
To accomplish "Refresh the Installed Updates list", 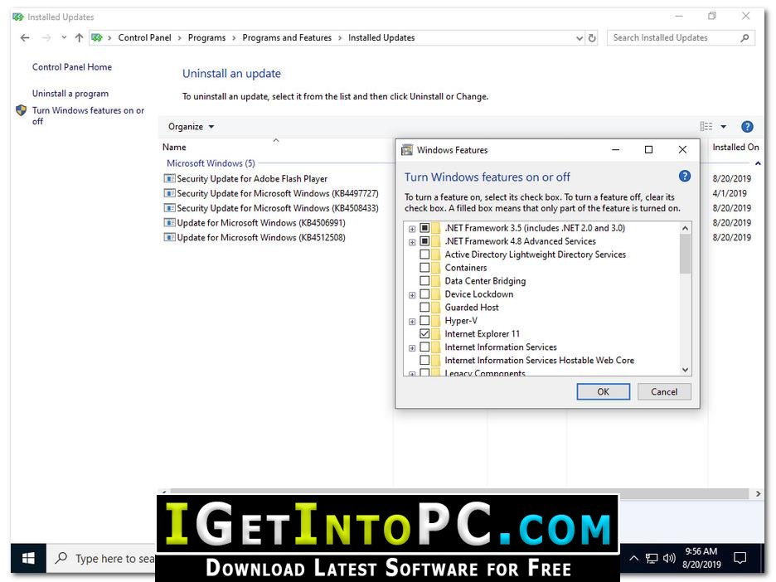I will [x=592, y=37].
